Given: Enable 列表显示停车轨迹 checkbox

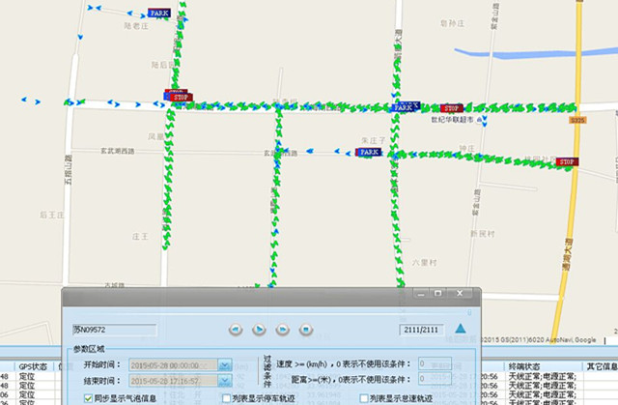Looking at the screenshot, I should click(x=226, y=397).
